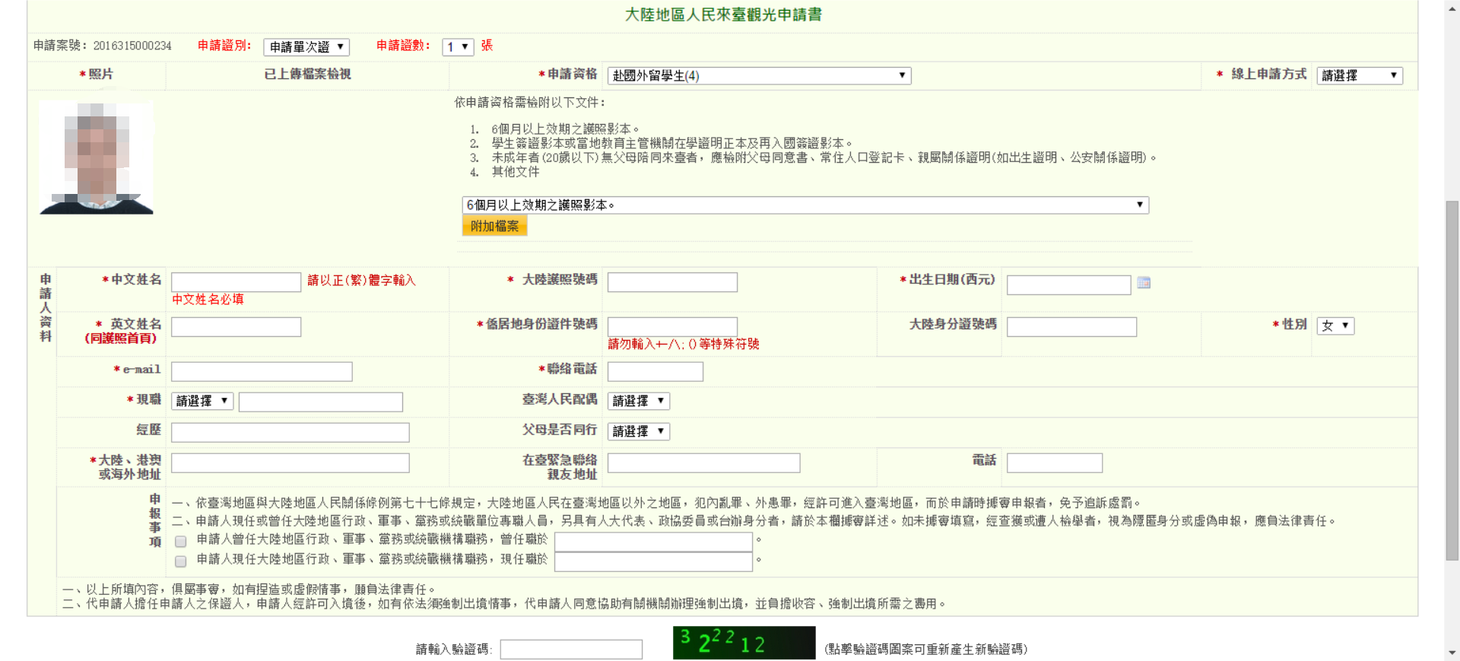This screenshot has height=661, width=1460.
Task: Open the 父母是否同行 dropdown
Action: point(639,431)
